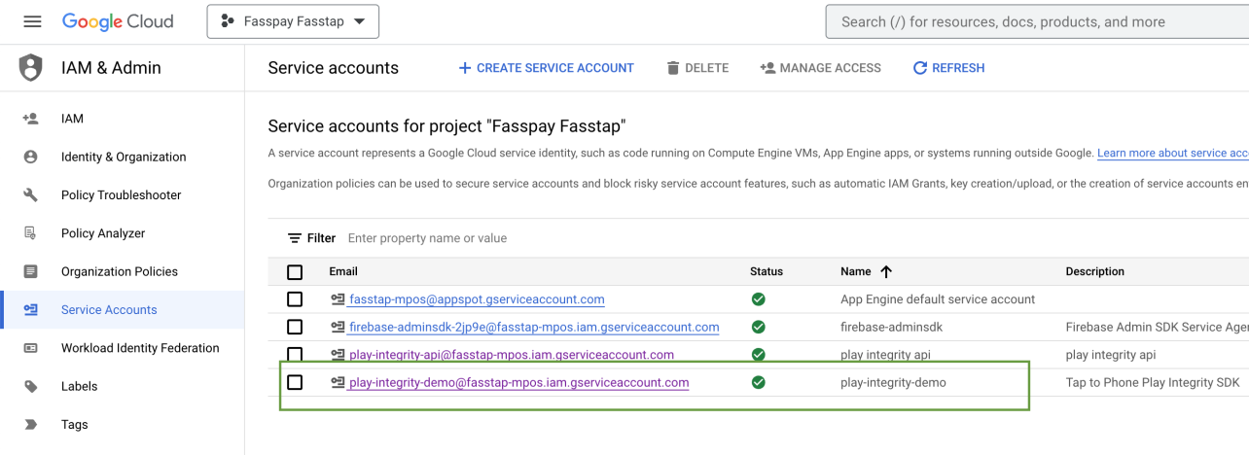Focus the top resource search box
Screen dimensions: 1249x455
pyautogui.click(x=1037, y=21)
